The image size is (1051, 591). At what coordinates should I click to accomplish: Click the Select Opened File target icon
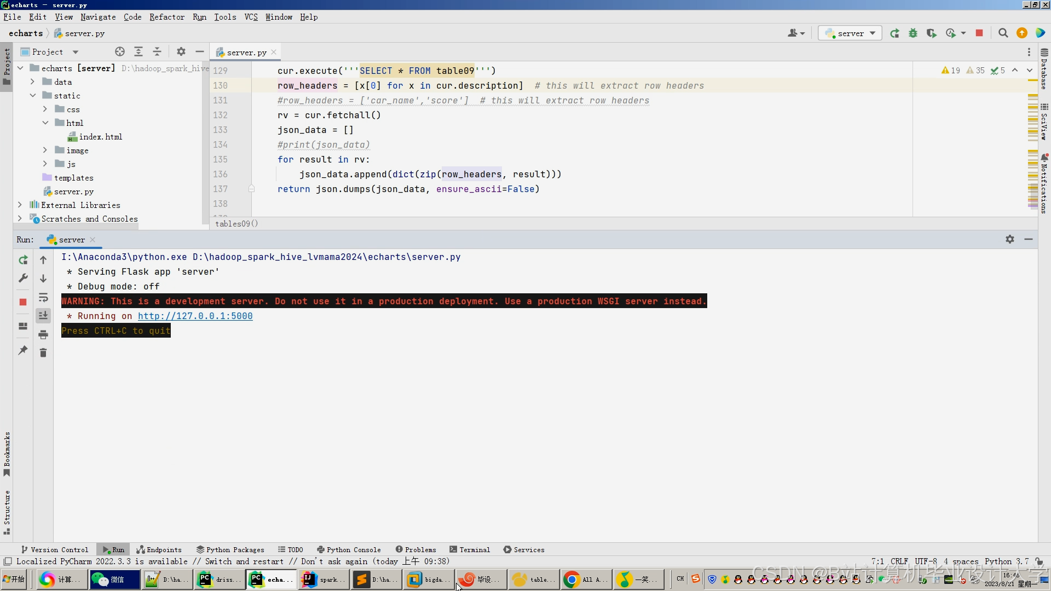coord(120,52)
